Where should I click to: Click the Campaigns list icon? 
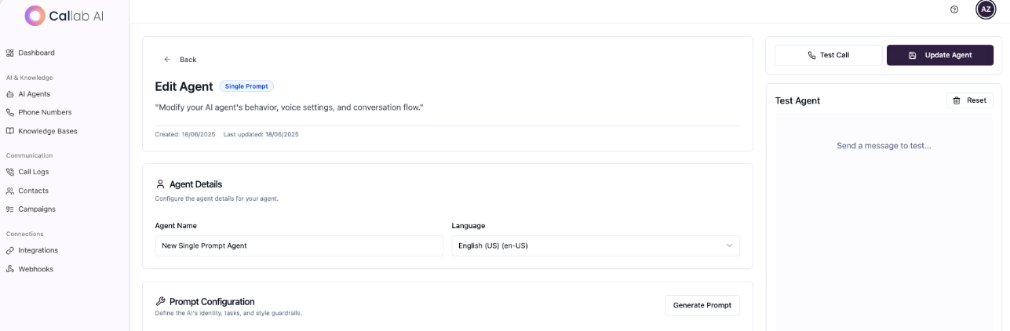(x=10, y=209)
